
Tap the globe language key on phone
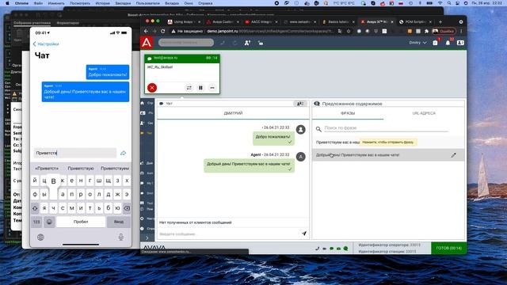coord(40,237)
